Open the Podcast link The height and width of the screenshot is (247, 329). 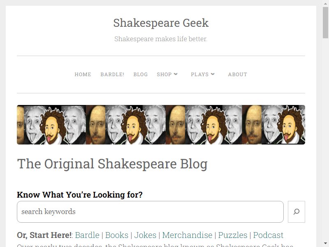click(x=268, y=235)
